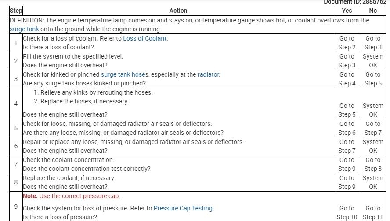This screenshot has width=390, height=221.
Task: Select the "No" column header
Action: tap(373, 11)
